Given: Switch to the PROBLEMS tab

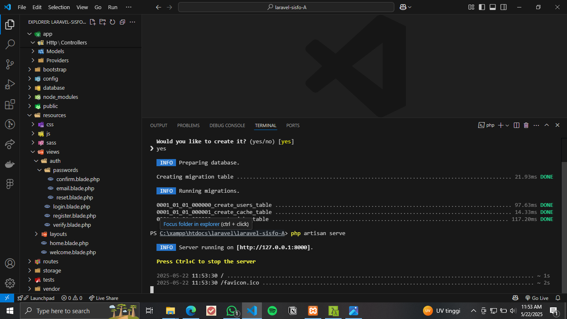Looking at the screenshot, I should point(188,125).
